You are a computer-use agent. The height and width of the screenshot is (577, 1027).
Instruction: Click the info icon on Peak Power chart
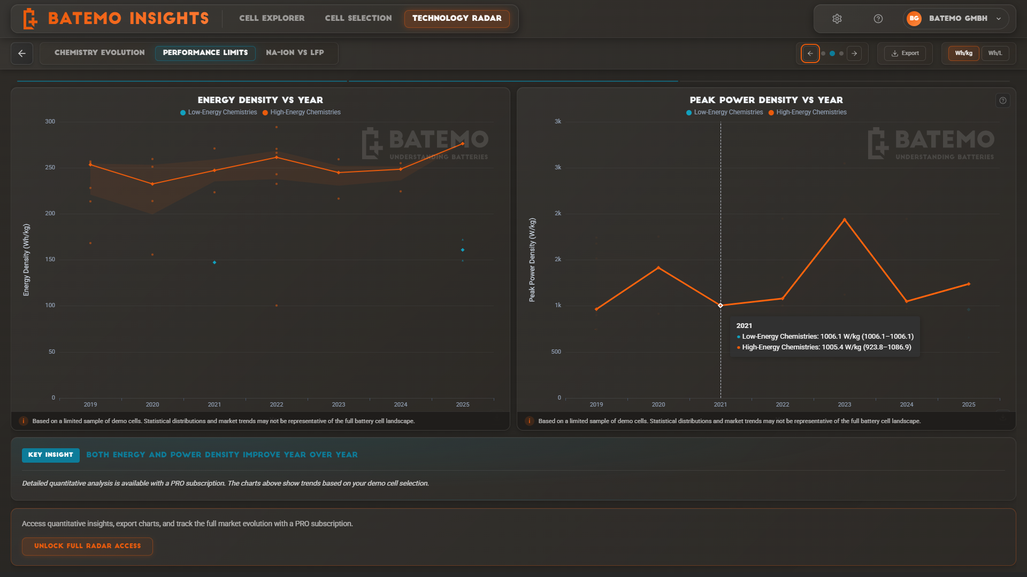(1002, 100)
